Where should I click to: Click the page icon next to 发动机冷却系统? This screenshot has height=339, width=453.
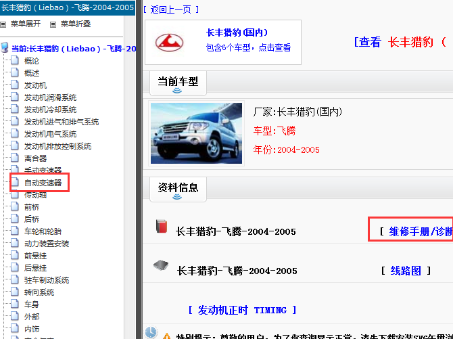pyautogui.click(x=15, y=109)
